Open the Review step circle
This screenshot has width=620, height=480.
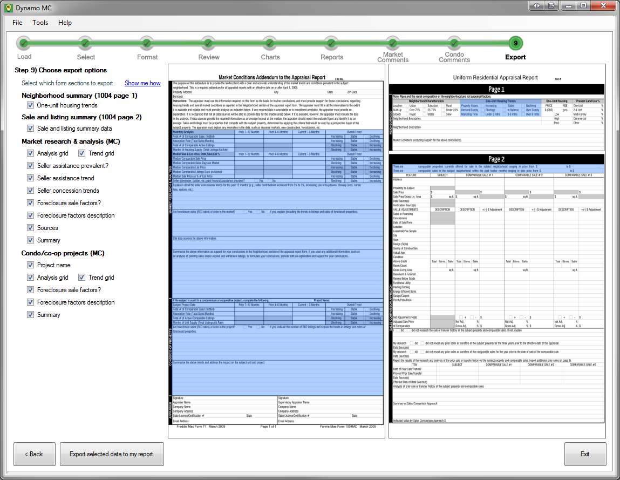pos(208,43)
